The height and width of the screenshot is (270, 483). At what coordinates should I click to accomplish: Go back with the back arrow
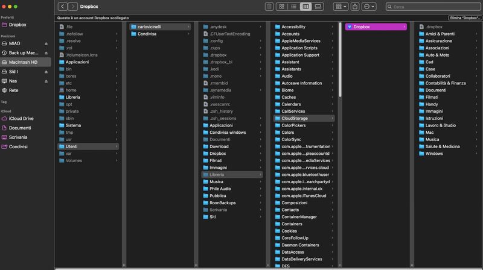click(x=63, y=7)
